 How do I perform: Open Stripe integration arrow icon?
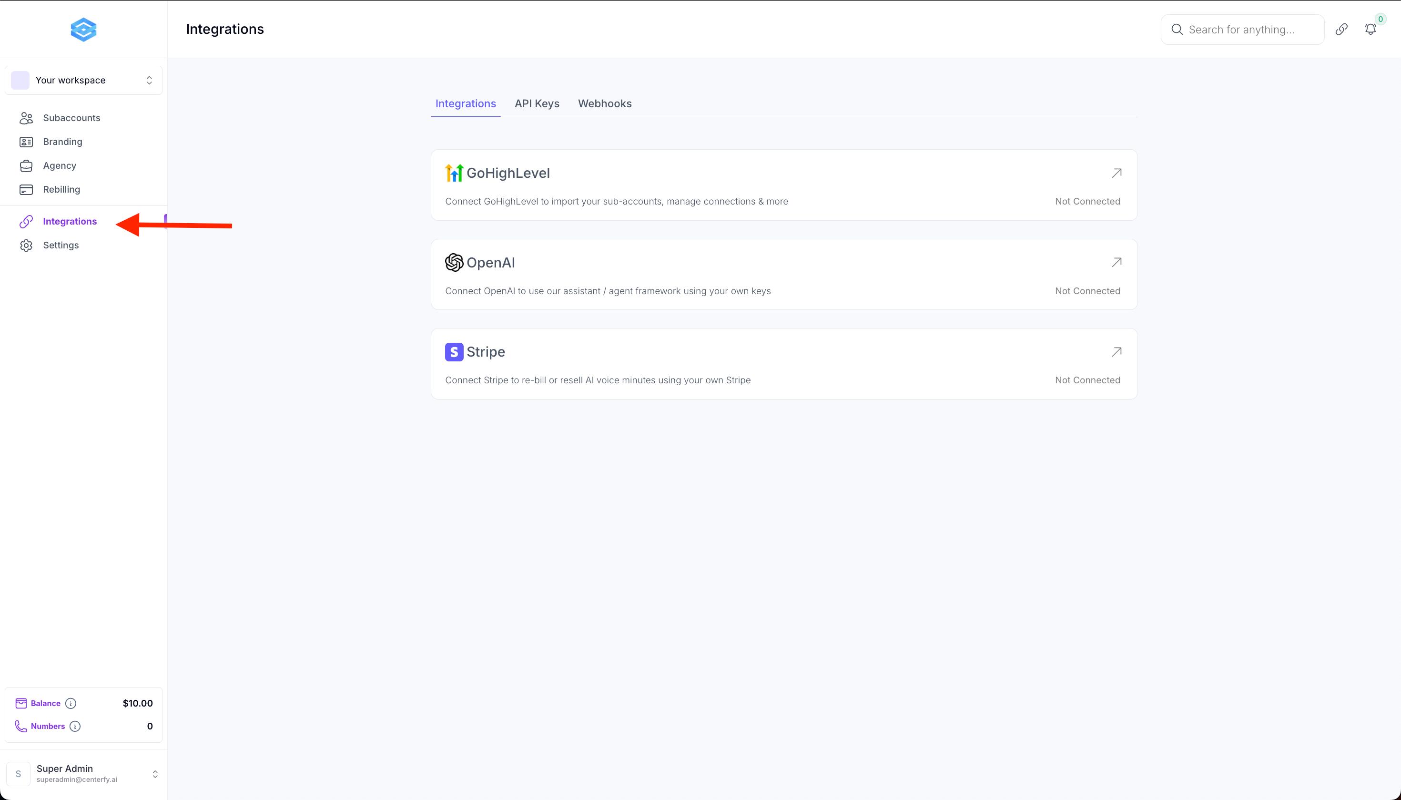pos(1116,352)
